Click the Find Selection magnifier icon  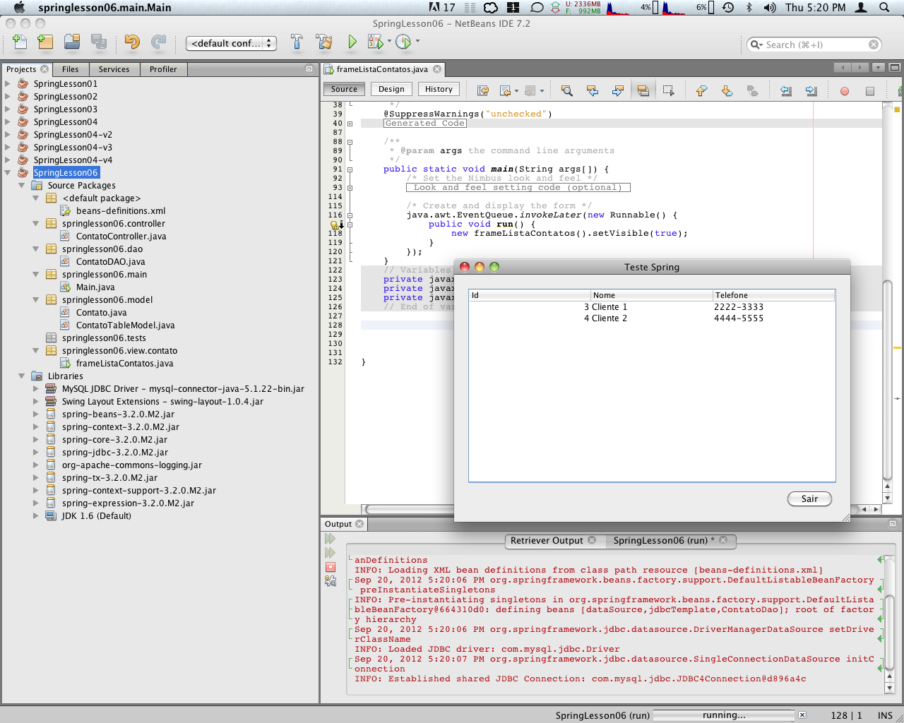[x=566, y=90]
